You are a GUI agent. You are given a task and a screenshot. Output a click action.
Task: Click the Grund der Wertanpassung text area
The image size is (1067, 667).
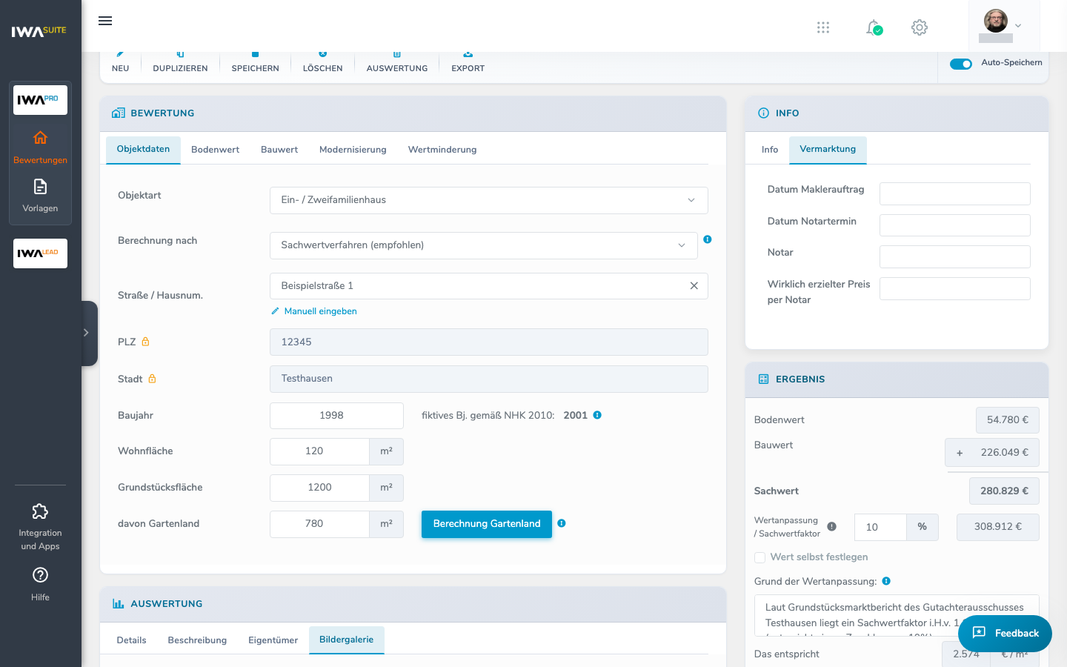897,615
